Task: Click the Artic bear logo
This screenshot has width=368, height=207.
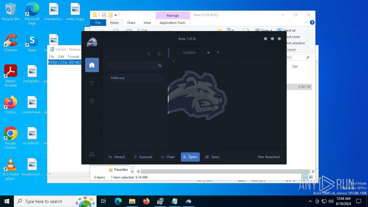Action: tap(92, 42)
